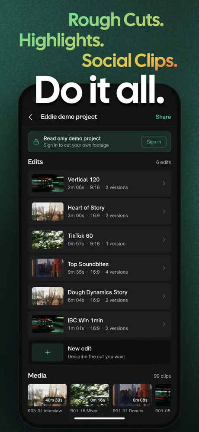Click the Heart of Story title text
199x432 pixels.
86,208
